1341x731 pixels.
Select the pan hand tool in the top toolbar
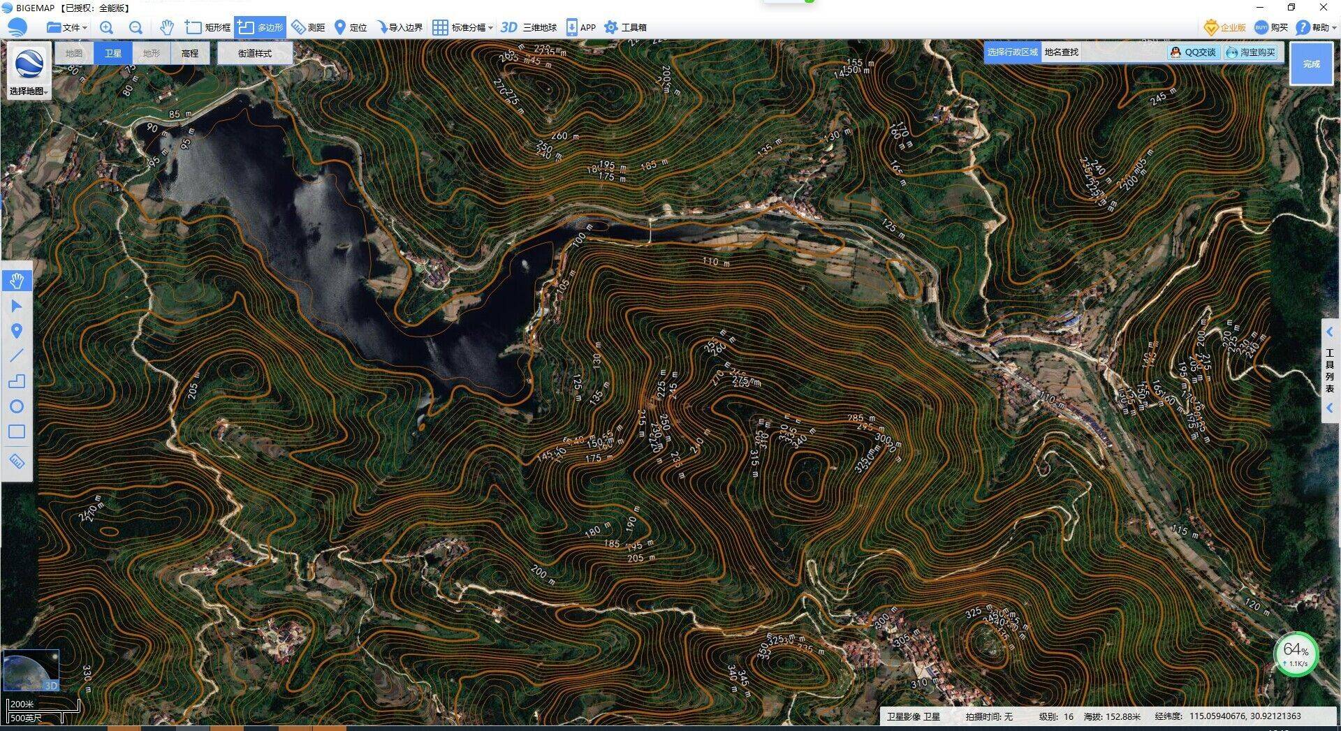(x=166, y=27)
